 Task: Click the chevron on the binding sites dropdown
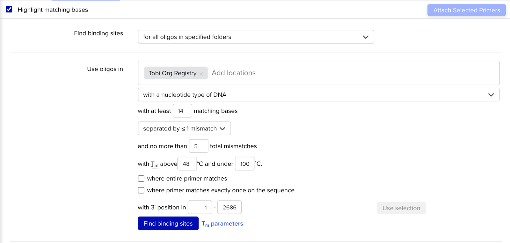tap(365, 37)
